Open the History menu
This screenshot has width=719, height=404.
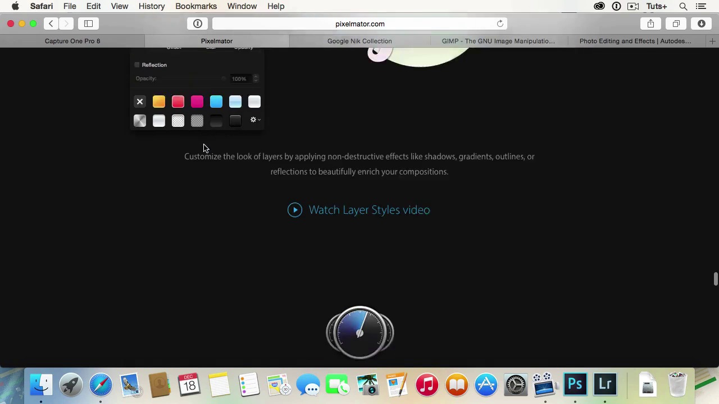(x=152, y=6)
